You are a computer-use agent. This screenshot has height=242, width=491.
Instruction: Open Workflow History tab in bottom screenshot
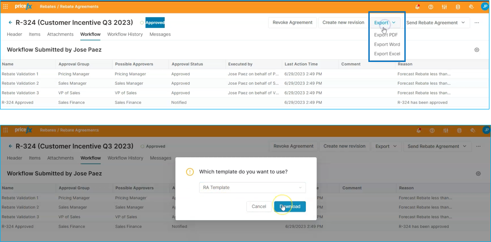[x=125, y=158]
